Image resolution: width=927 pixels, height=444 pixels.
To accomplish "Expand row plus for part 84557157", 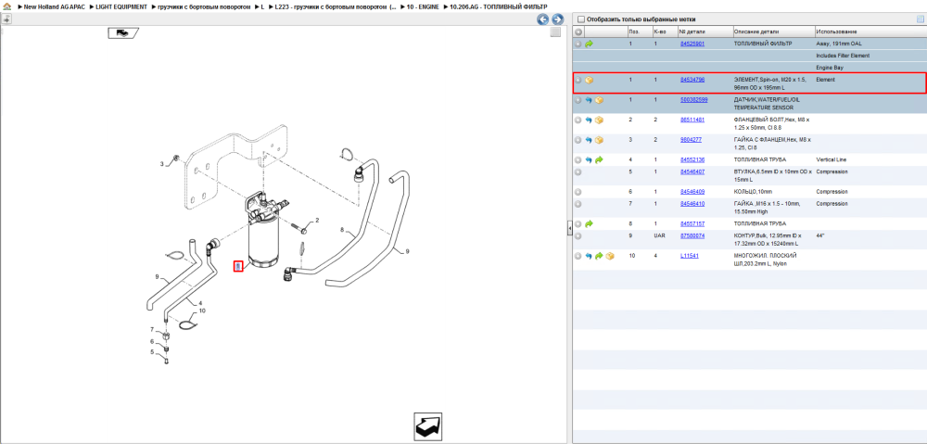I will [x=578, y=224].
